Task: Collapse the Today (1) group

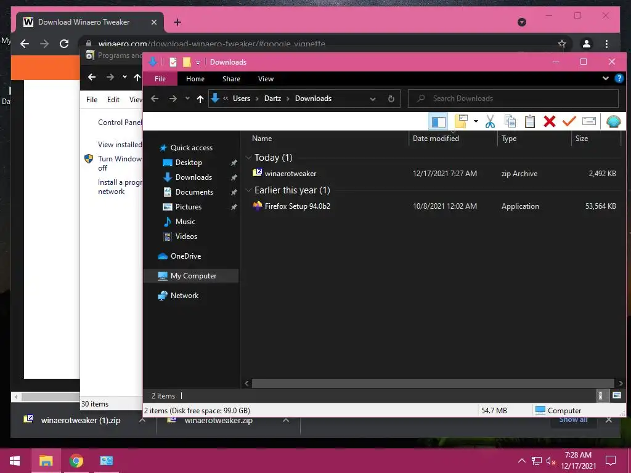Action: point(249,158)
